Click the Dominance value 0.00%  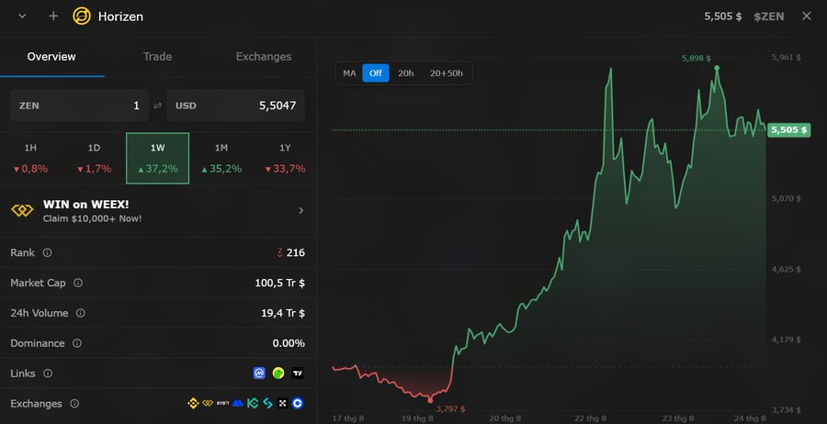point(289,343)
